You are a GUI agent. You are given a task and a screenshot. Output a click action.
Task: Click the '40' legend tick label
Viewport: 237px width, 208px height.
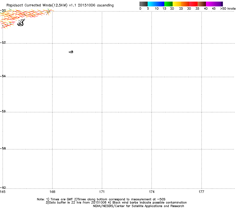pos(206,9)
